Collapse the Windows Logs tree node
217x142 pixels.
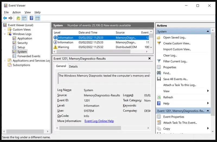(5, 34)
